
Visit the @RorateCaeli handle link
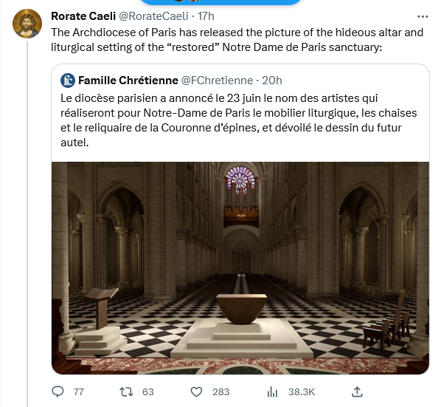pos(153,16)
